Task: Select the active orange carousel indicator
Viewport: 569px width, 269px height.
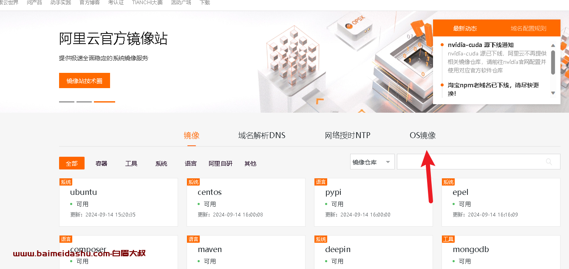Action: pos(105,102)
